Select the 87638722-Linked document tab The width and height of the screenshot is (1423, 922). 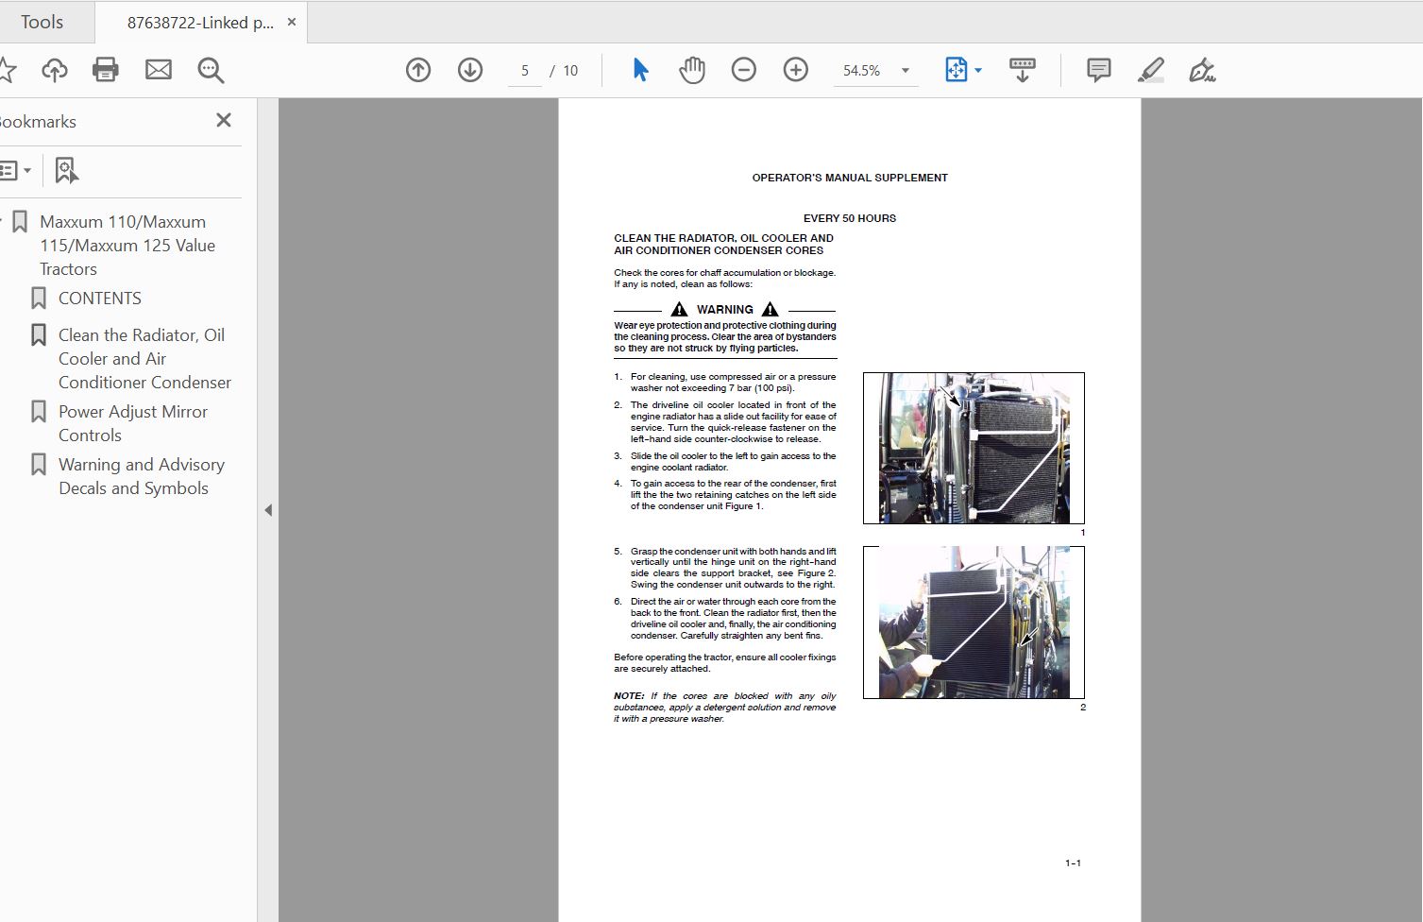click(200, 23)
